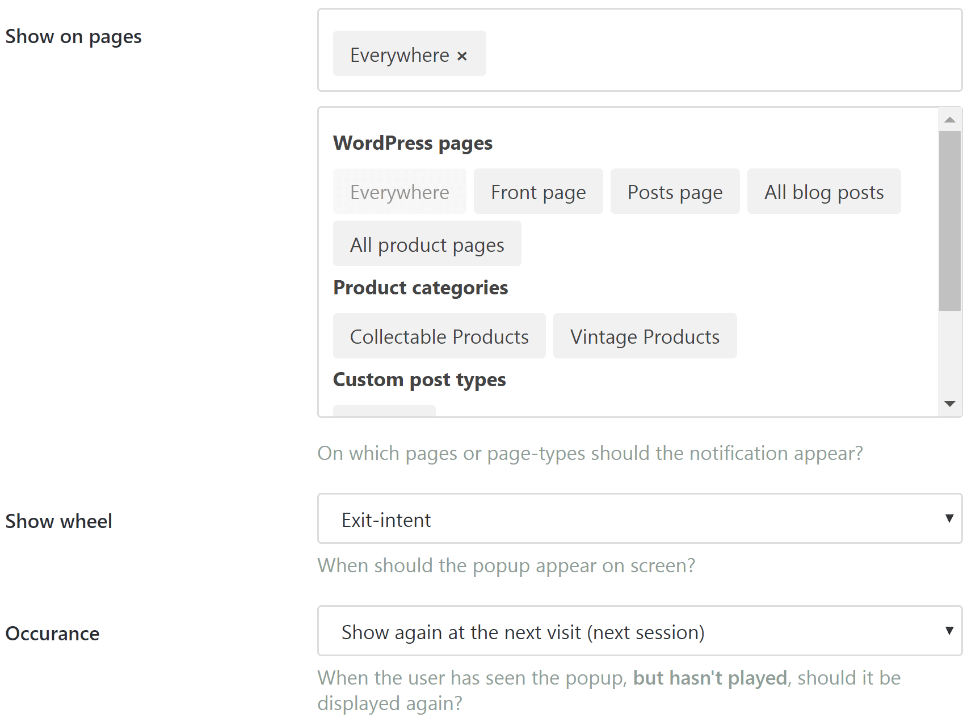
Task: Open the Exit-intent select box
Action: (x=624, y=519)
